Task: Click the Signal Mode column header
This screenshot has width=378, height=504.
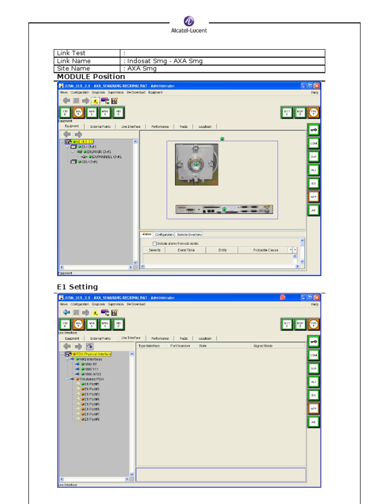Action: coord(263,346)
